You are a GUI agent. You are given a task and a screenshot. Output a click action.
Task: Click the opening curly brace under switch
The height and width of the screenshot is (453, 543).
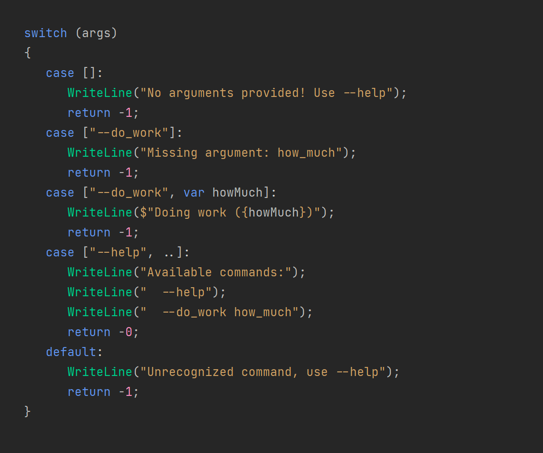click(28, 53)
